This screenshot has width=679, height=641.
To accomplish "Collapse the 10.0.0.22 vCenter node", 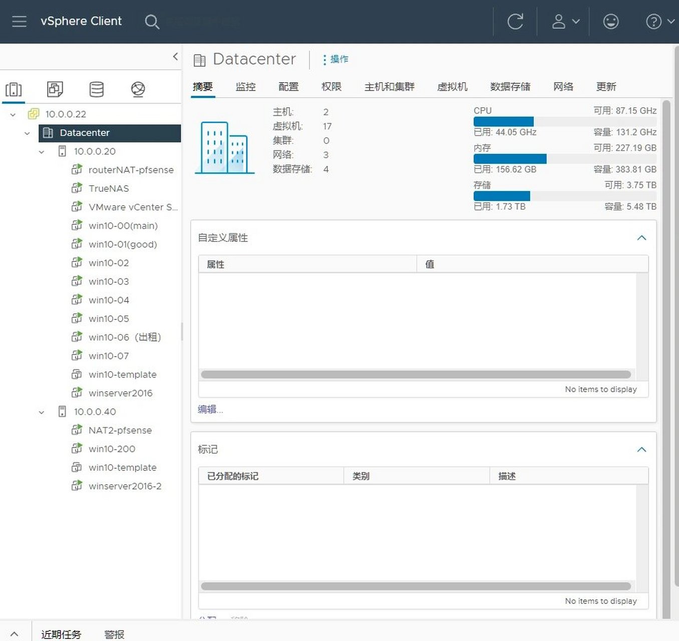I will tap(13, 115).
